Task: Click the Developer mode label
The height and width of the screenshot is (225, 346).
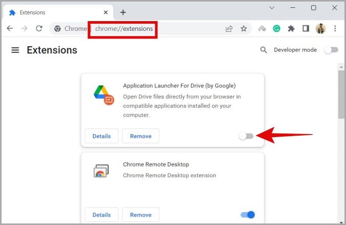Action: click(x=295, y=50)
